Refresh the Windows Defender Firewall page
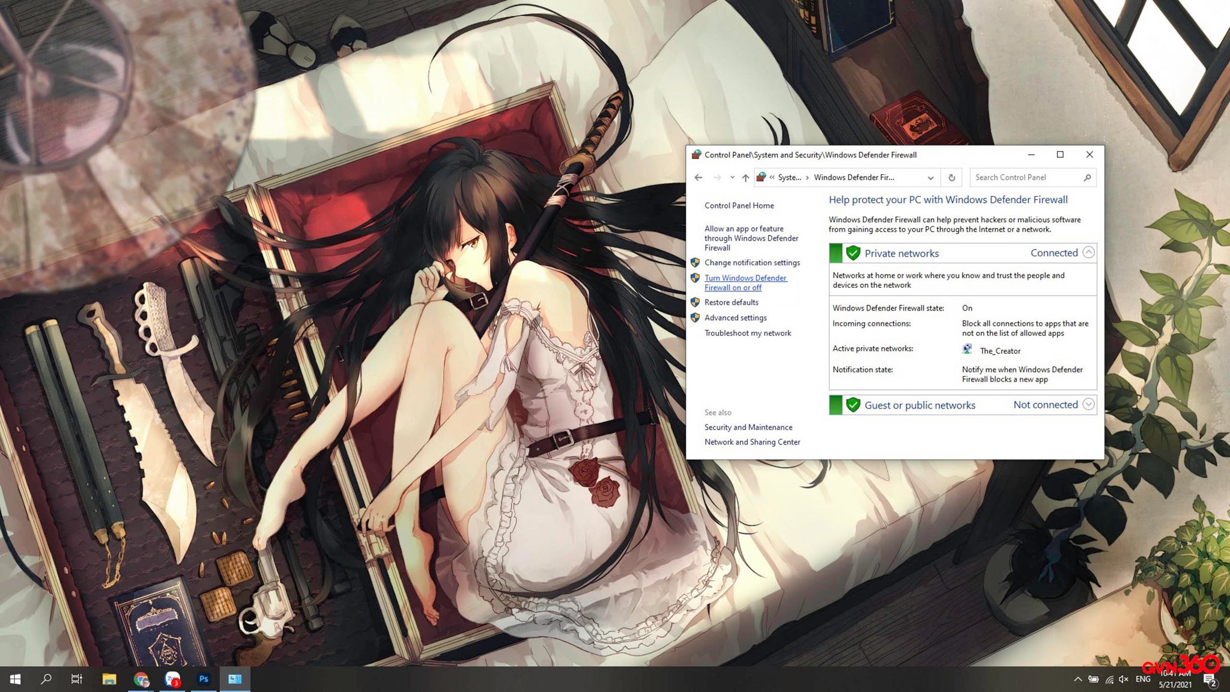This screenshot has height=692, width=1230. (951, 178)
